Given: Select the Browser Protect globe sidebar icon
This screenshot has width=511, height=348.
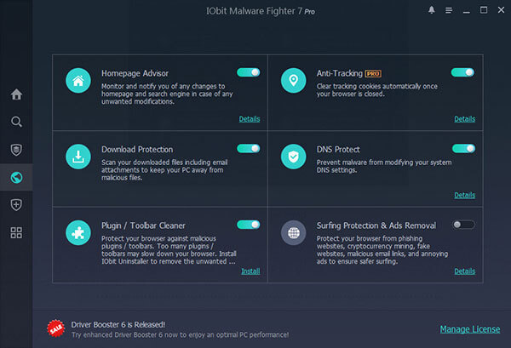Looking at the screenshot, I should [x=16, y=178].
